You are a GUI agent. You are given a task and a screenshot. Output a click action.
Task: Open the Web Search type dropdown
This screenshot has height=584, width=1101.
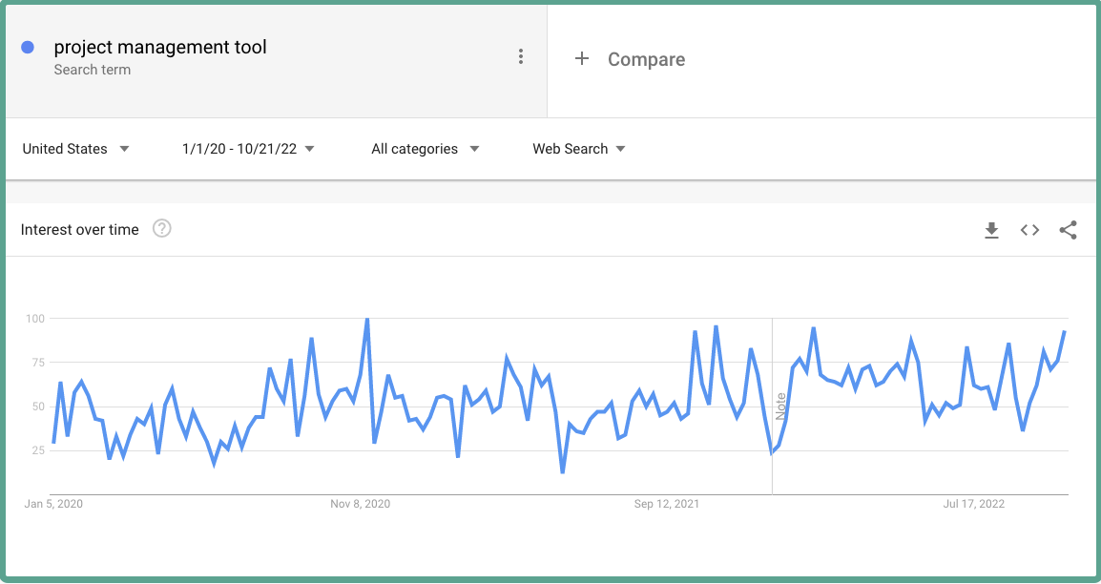pos(579,149)
